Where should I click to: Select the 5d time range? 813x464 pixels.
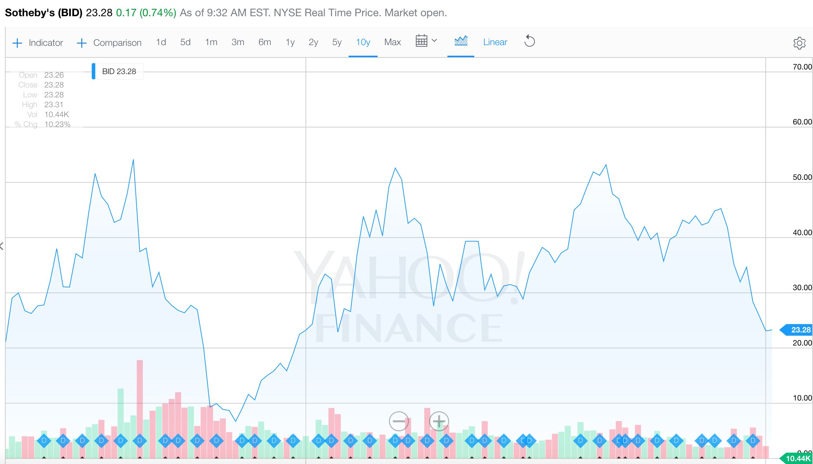tap(185, 42)
